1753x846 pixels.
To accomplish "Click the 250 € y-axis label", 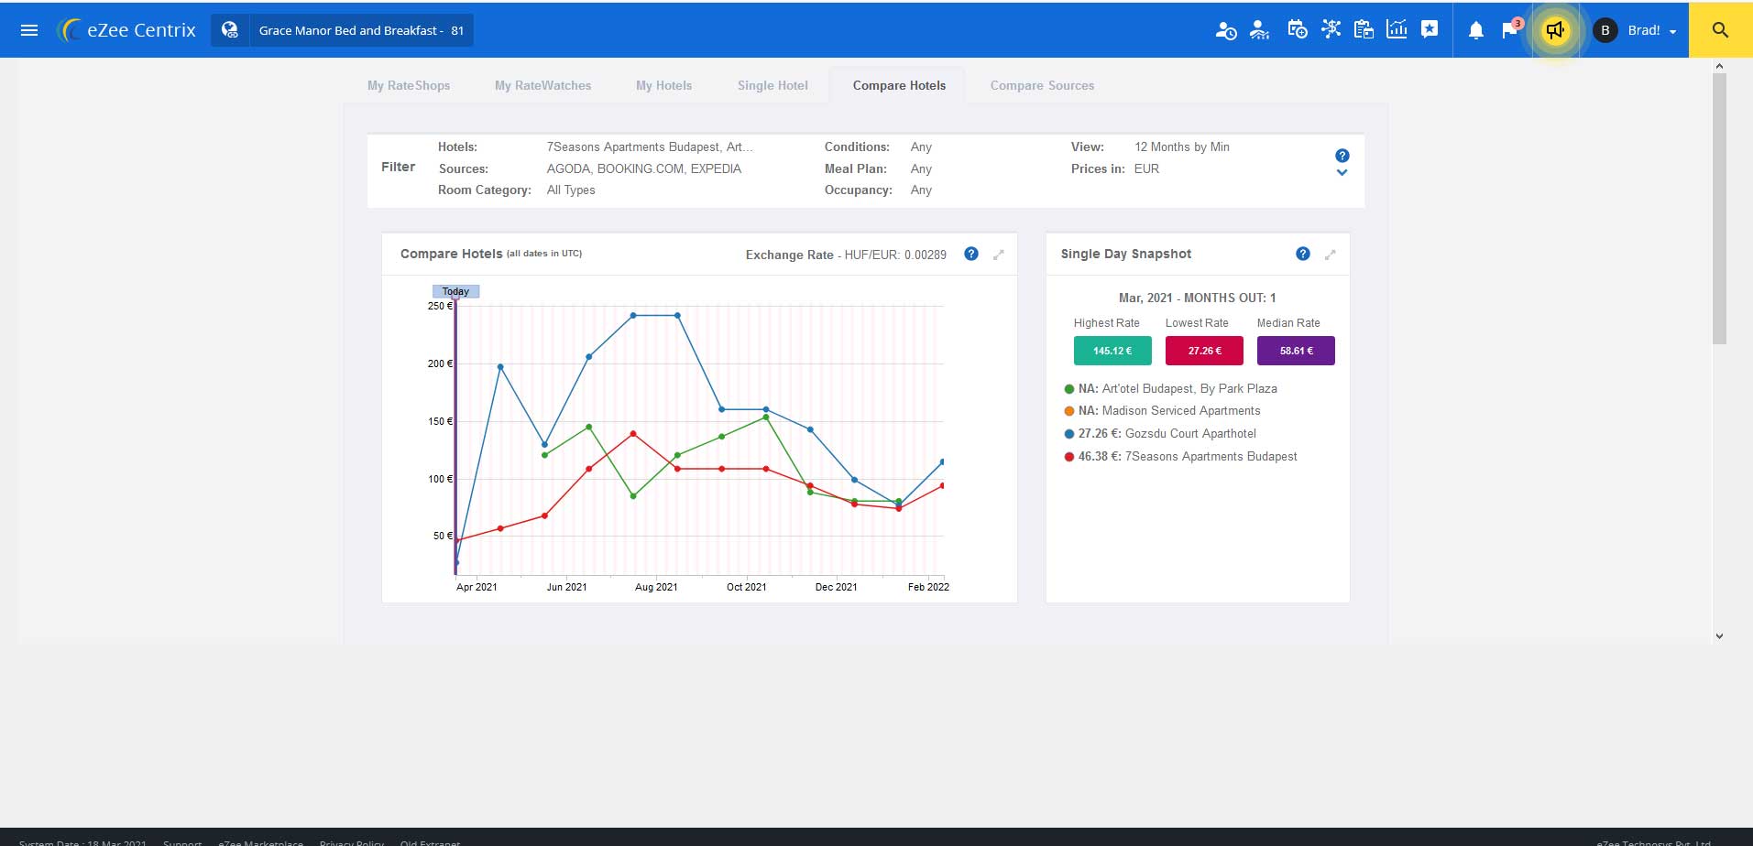I will pos(440,306).
